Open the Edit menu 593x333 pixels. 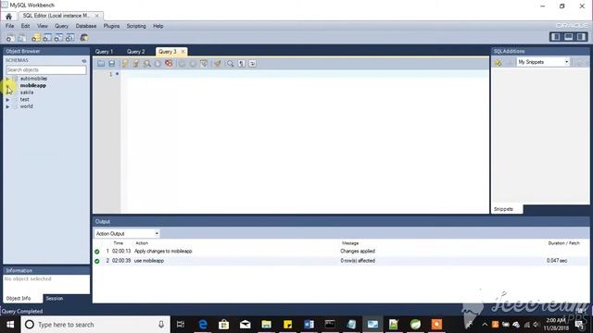click(x=25, y=26)
